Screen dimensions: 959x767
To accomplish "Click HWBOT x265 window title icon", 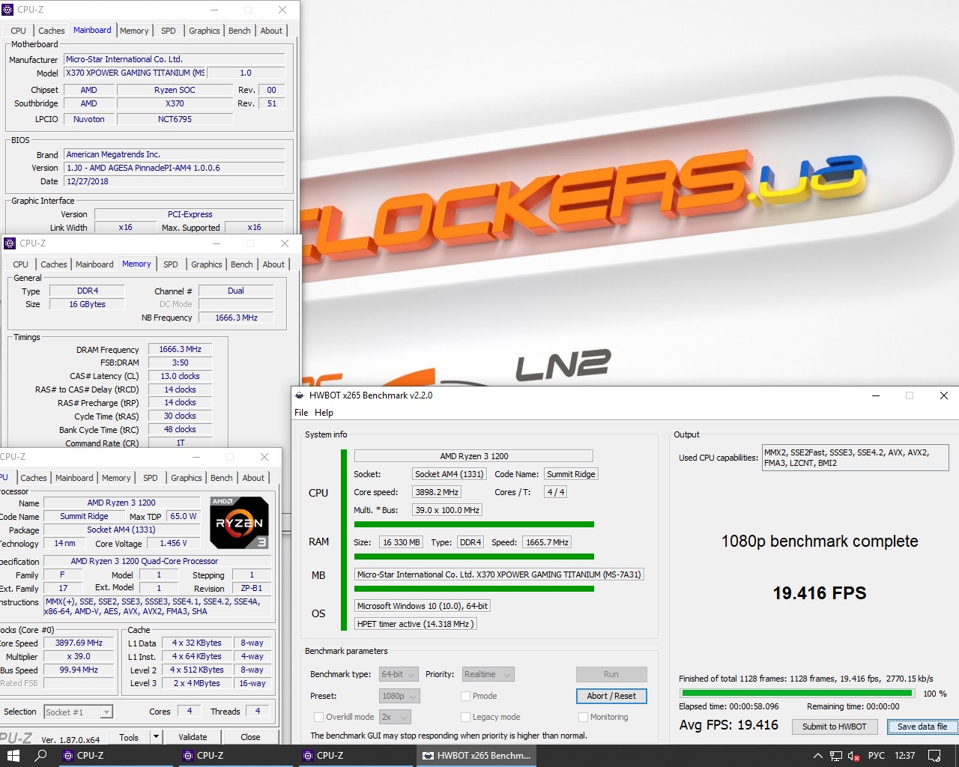I will click(x=300, y=395).
